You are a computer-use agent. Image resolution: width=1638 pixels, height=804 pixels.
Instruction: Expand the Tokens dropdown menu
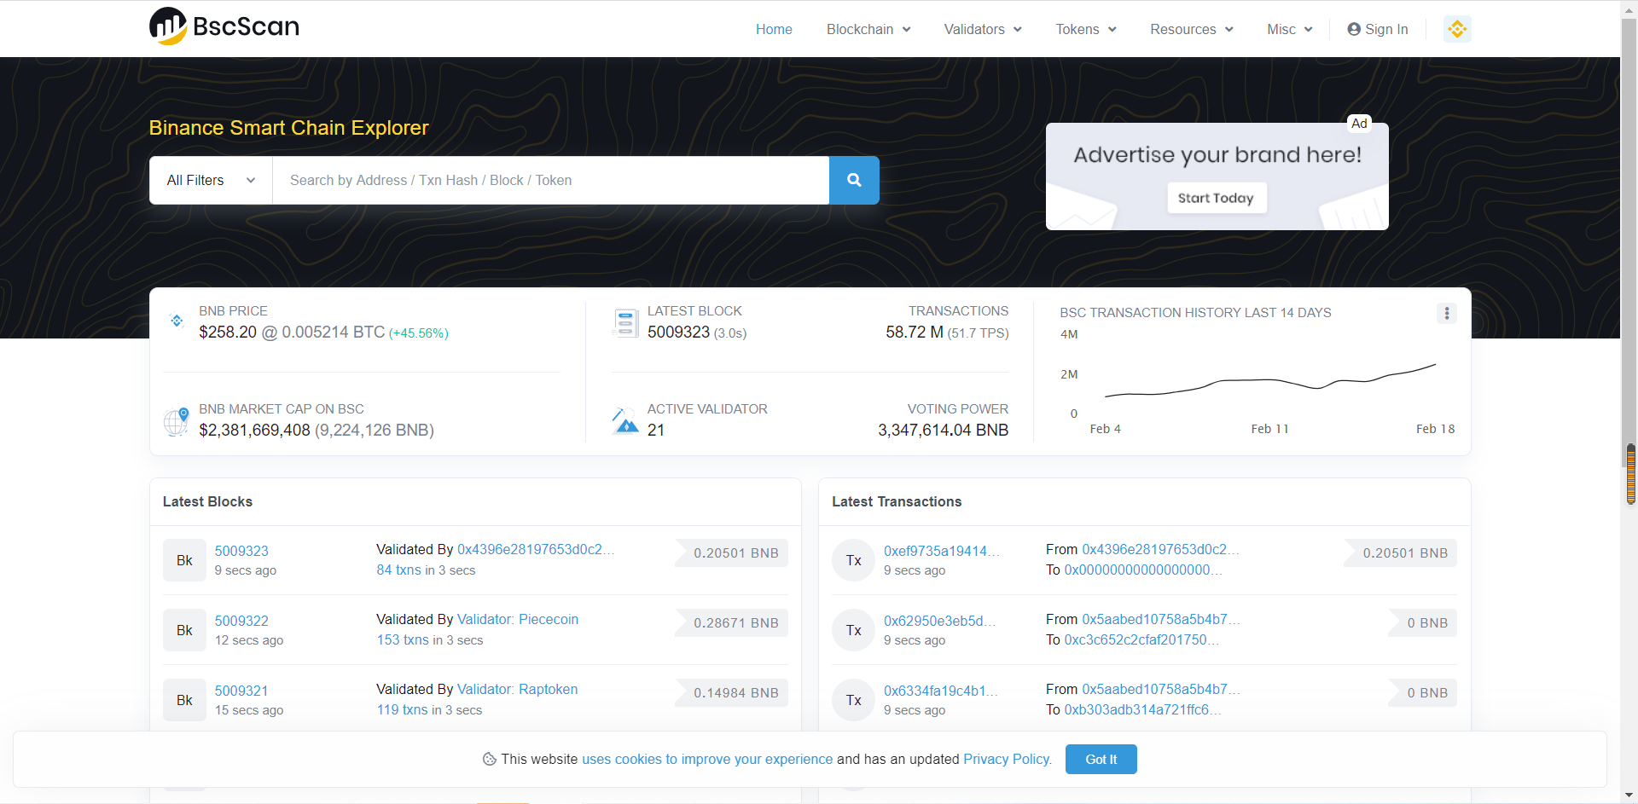click(x=1085, y=29)
